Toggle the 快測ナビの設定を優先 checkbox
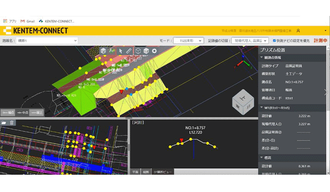Image resolution: width=330 pixels, height=192 pixels. 274,41
